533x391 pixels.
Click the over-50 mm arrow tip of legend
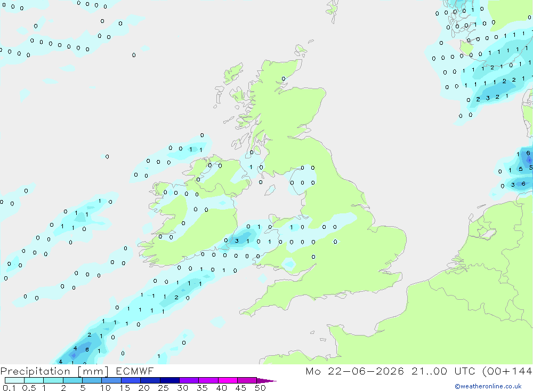(x=266, y=381)
